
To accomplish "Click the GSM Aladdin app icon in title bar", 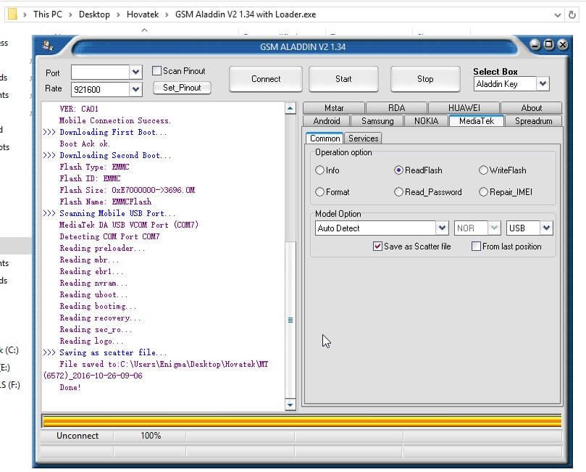I will 48,46.
